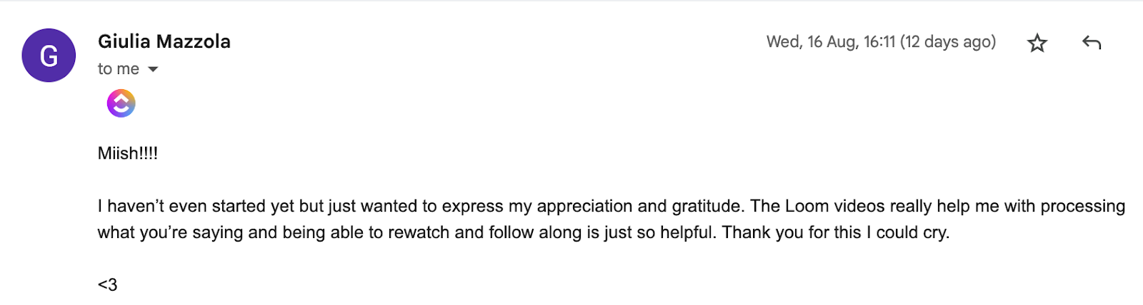Click the reply arrow icon
This screenshot has width=1143, height=305.
[1091, 43]
